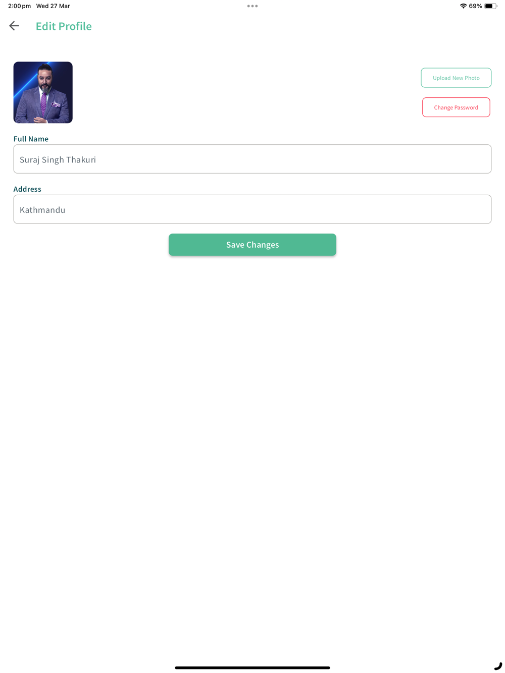Place cursor on the Kathmandu text
Viewport: 505px width, 673px height.
[x=42, y=210]
